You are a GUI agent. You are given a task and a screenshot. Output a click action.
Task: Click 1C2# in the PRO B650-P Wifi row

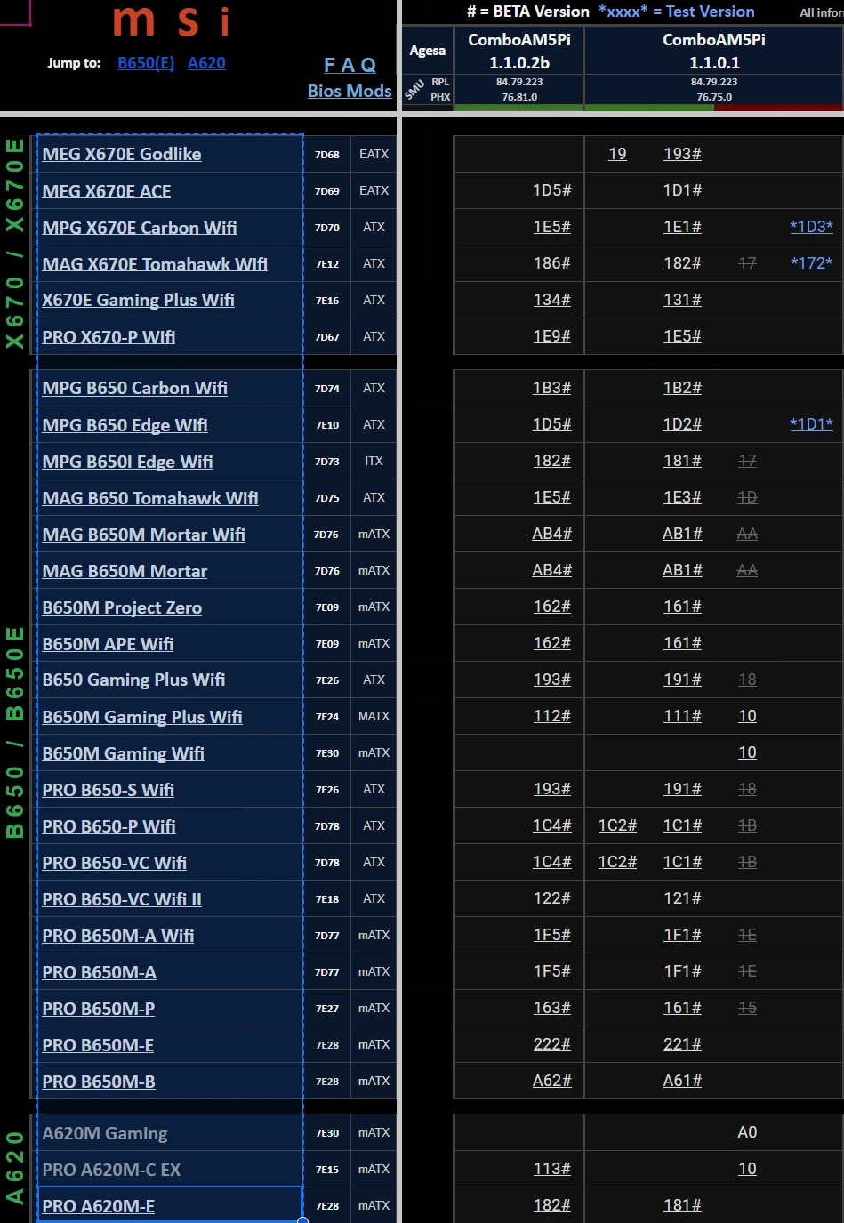click(617, 825)
